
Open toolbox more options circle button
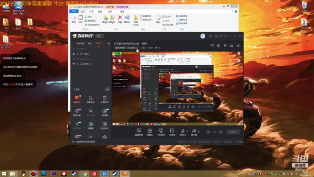click(x=107, y=89)
